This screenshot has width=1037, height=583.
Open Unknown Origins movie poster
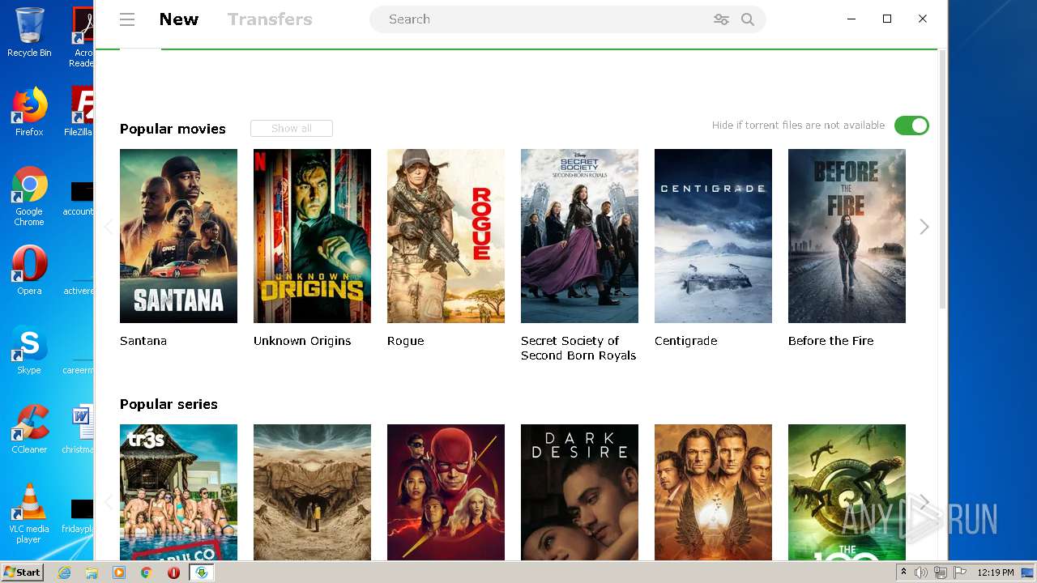pyautogui.click(x=312, y=236)
